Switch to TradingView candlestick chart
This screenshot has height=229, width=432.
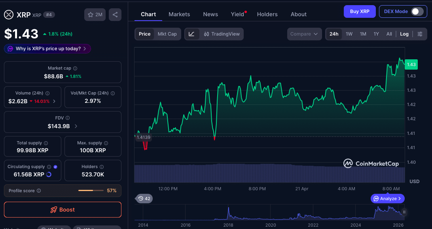[x=222, y=34]
